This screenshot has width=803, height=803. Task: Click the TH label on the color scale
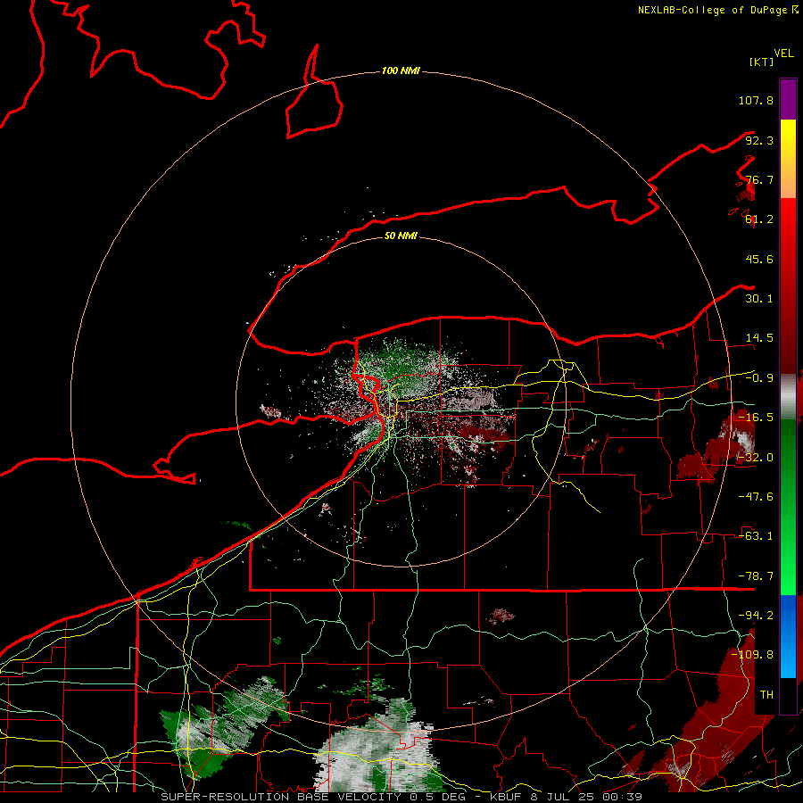tap(766, 695)
